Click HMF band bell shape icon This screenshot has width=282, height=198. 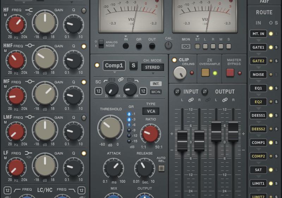(30, 46)
